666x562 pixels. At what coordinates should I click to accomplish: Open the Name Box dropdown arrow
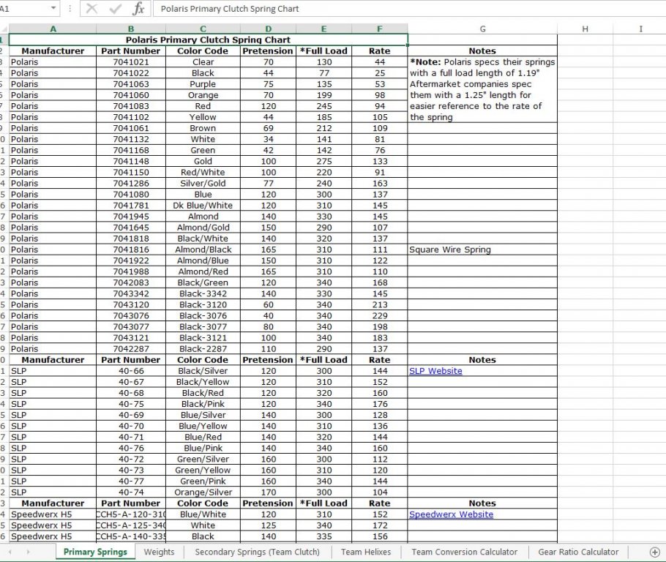click(x=53, y=9)
